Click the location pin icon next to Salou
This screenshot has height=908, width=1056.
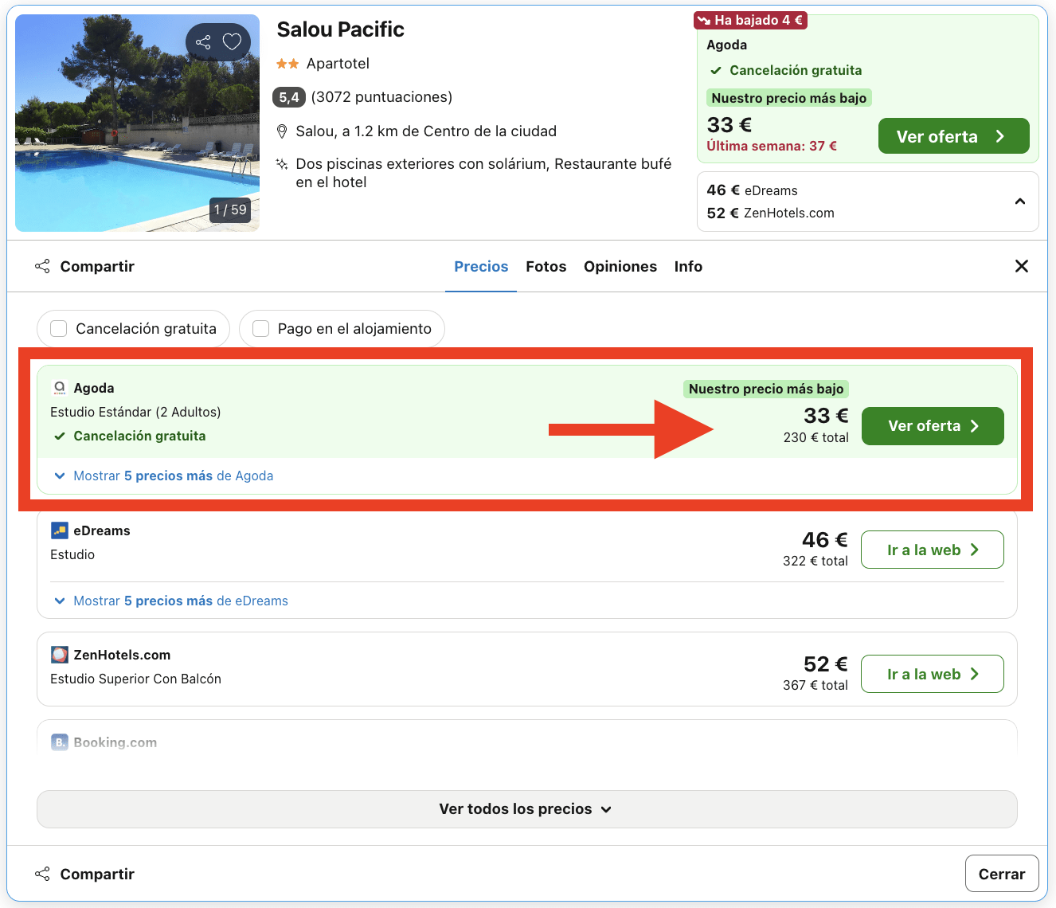tap(283, 131)
